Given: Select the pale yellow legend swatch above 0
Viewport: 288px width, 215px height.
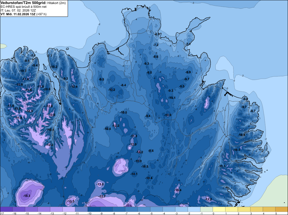Looking at the screenshot, I should [x=219, y=209].
